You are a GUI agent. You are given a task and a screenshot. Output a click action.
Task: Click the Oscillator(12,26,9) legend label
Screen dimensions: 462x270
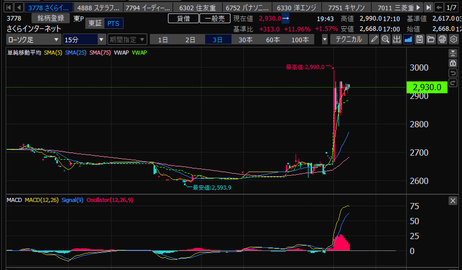(110, 200)
